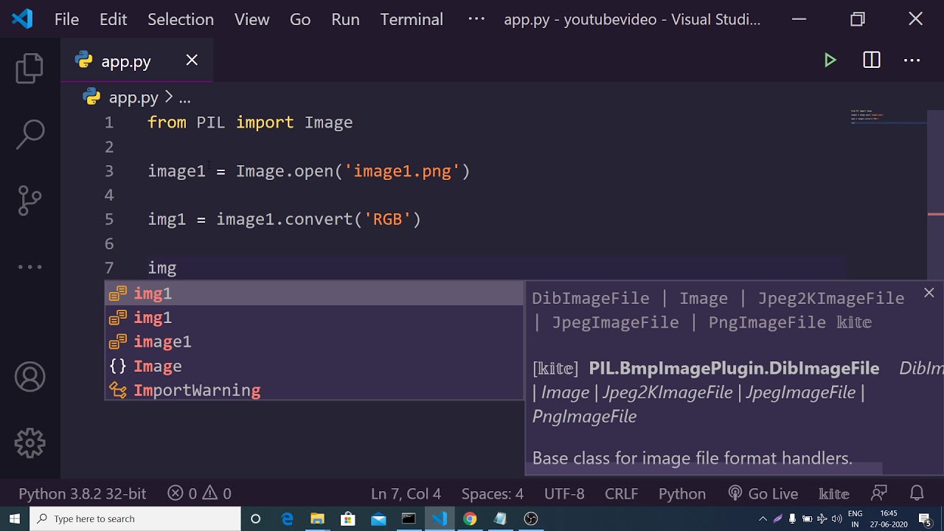This screenshot has height=531, width=944.
Task: Open Chrome from the Windows taskbar
Action: point(469,518)
